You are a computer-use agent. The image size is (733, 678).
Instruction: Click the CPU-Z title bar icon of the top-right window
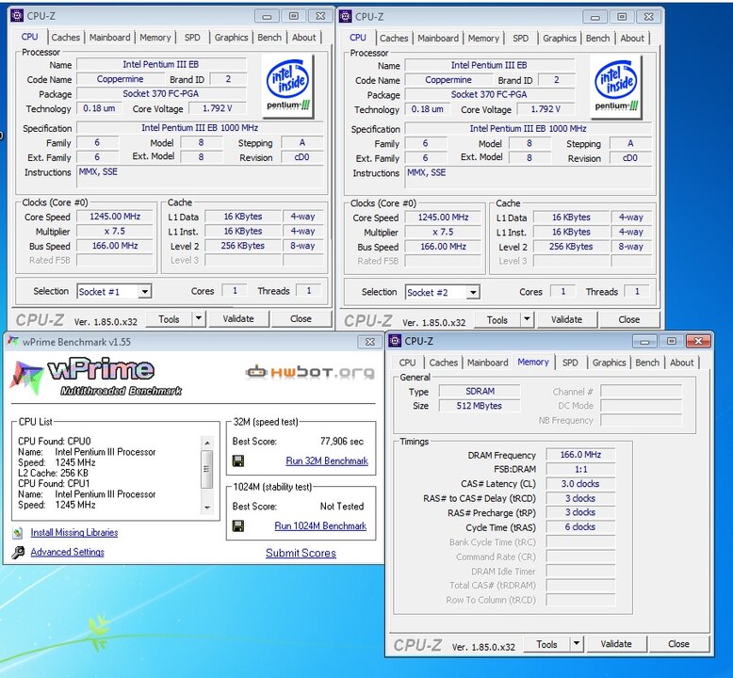point(345,16)
